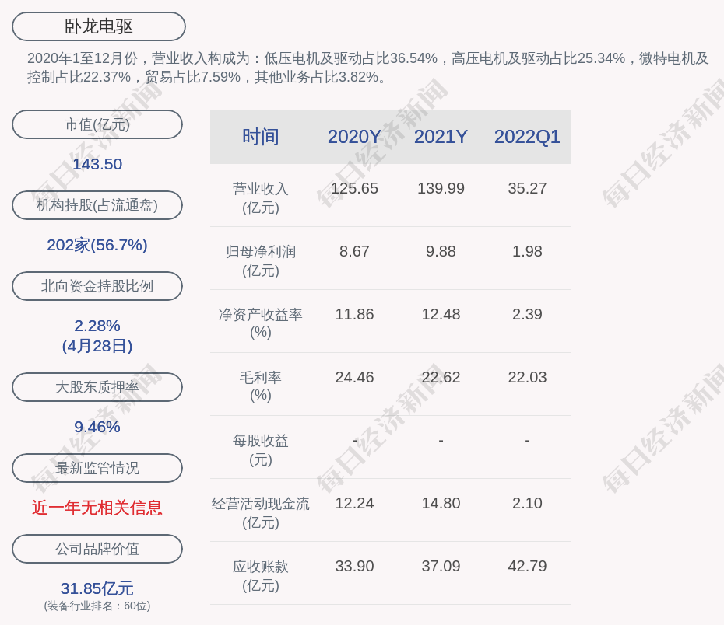The height and width of the screenshot is (625, 724).
Task: Click the revenue cell 35.27
Action: (527, 188)
